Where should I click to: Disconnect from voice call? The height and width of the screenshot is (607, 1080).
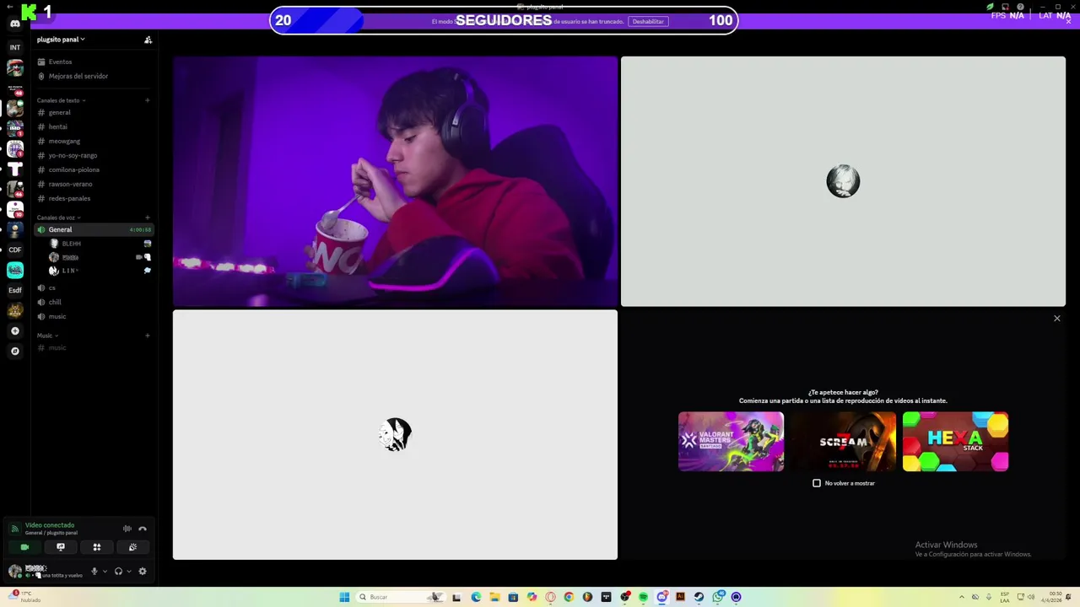coord(143,529)
